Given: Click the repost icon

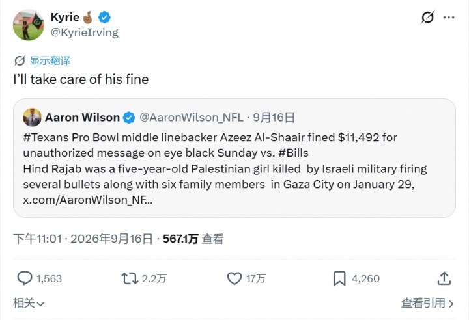Looking at the screenshot, I should pos(130,278).
